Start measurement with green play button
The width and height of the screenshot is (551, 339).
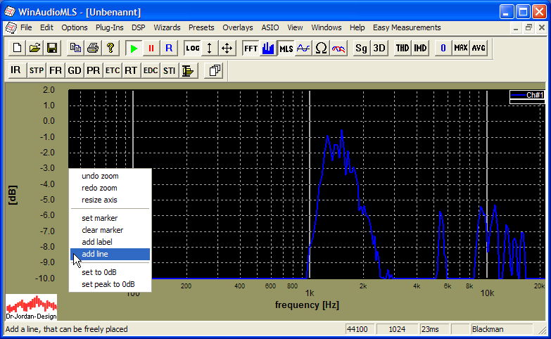[134, 48]
